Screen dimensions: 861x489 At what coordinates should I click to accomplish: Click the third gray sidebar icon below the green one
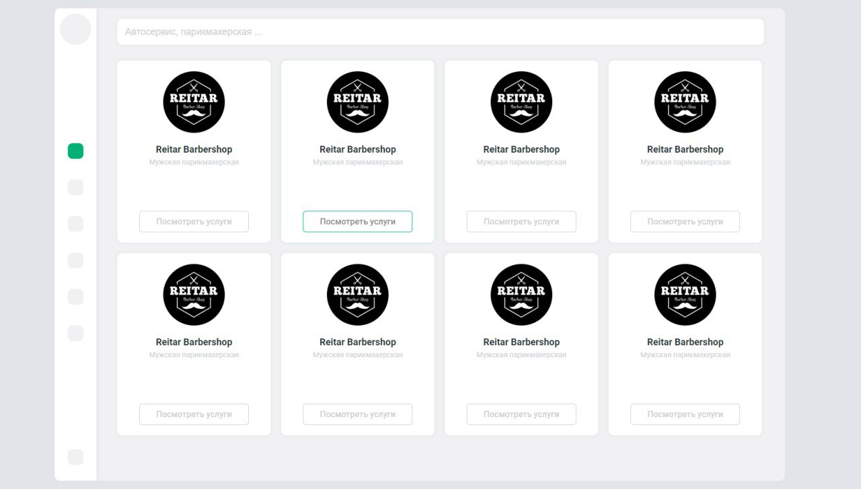click(x=75, y=260)
